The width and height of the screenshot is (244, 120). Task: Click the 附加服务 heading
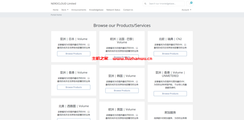point(170,112)
